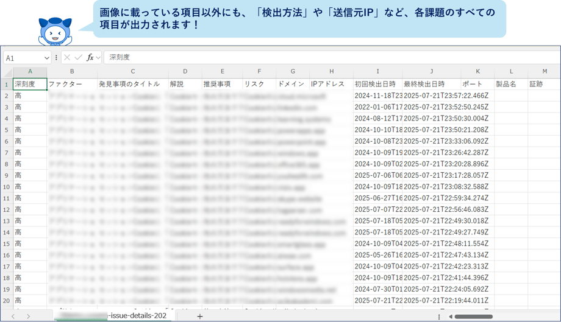This screenshot has width=561, height=322.
Task: Click first-detected cell 2022-01-06T17
Action: tap(378, 107)
